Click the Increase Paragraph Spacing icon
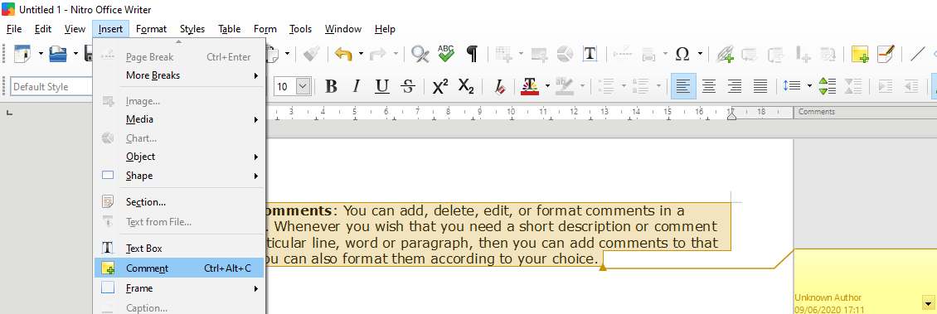 (x=827, y=86)
